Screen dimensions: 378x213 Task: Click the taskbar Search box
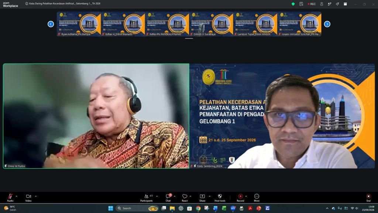click(x=137, y=208)
